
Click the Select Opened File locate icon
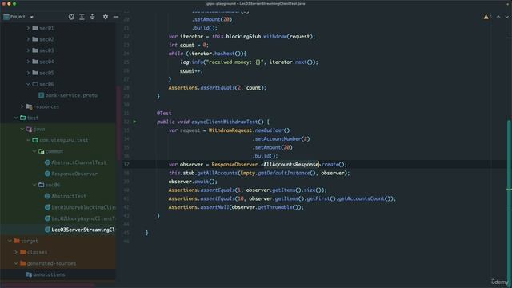(x=71, y=17)
